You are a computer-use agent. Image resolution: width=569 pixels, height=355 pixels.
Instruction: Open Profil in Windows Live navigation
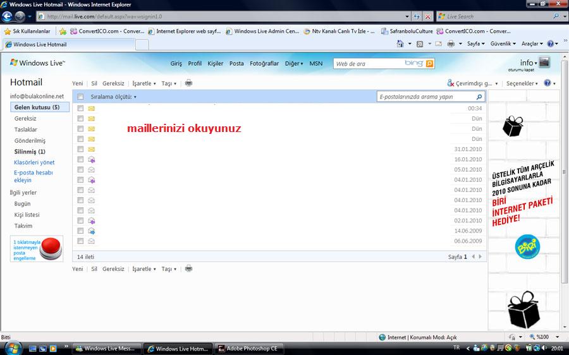coord(195,63)
